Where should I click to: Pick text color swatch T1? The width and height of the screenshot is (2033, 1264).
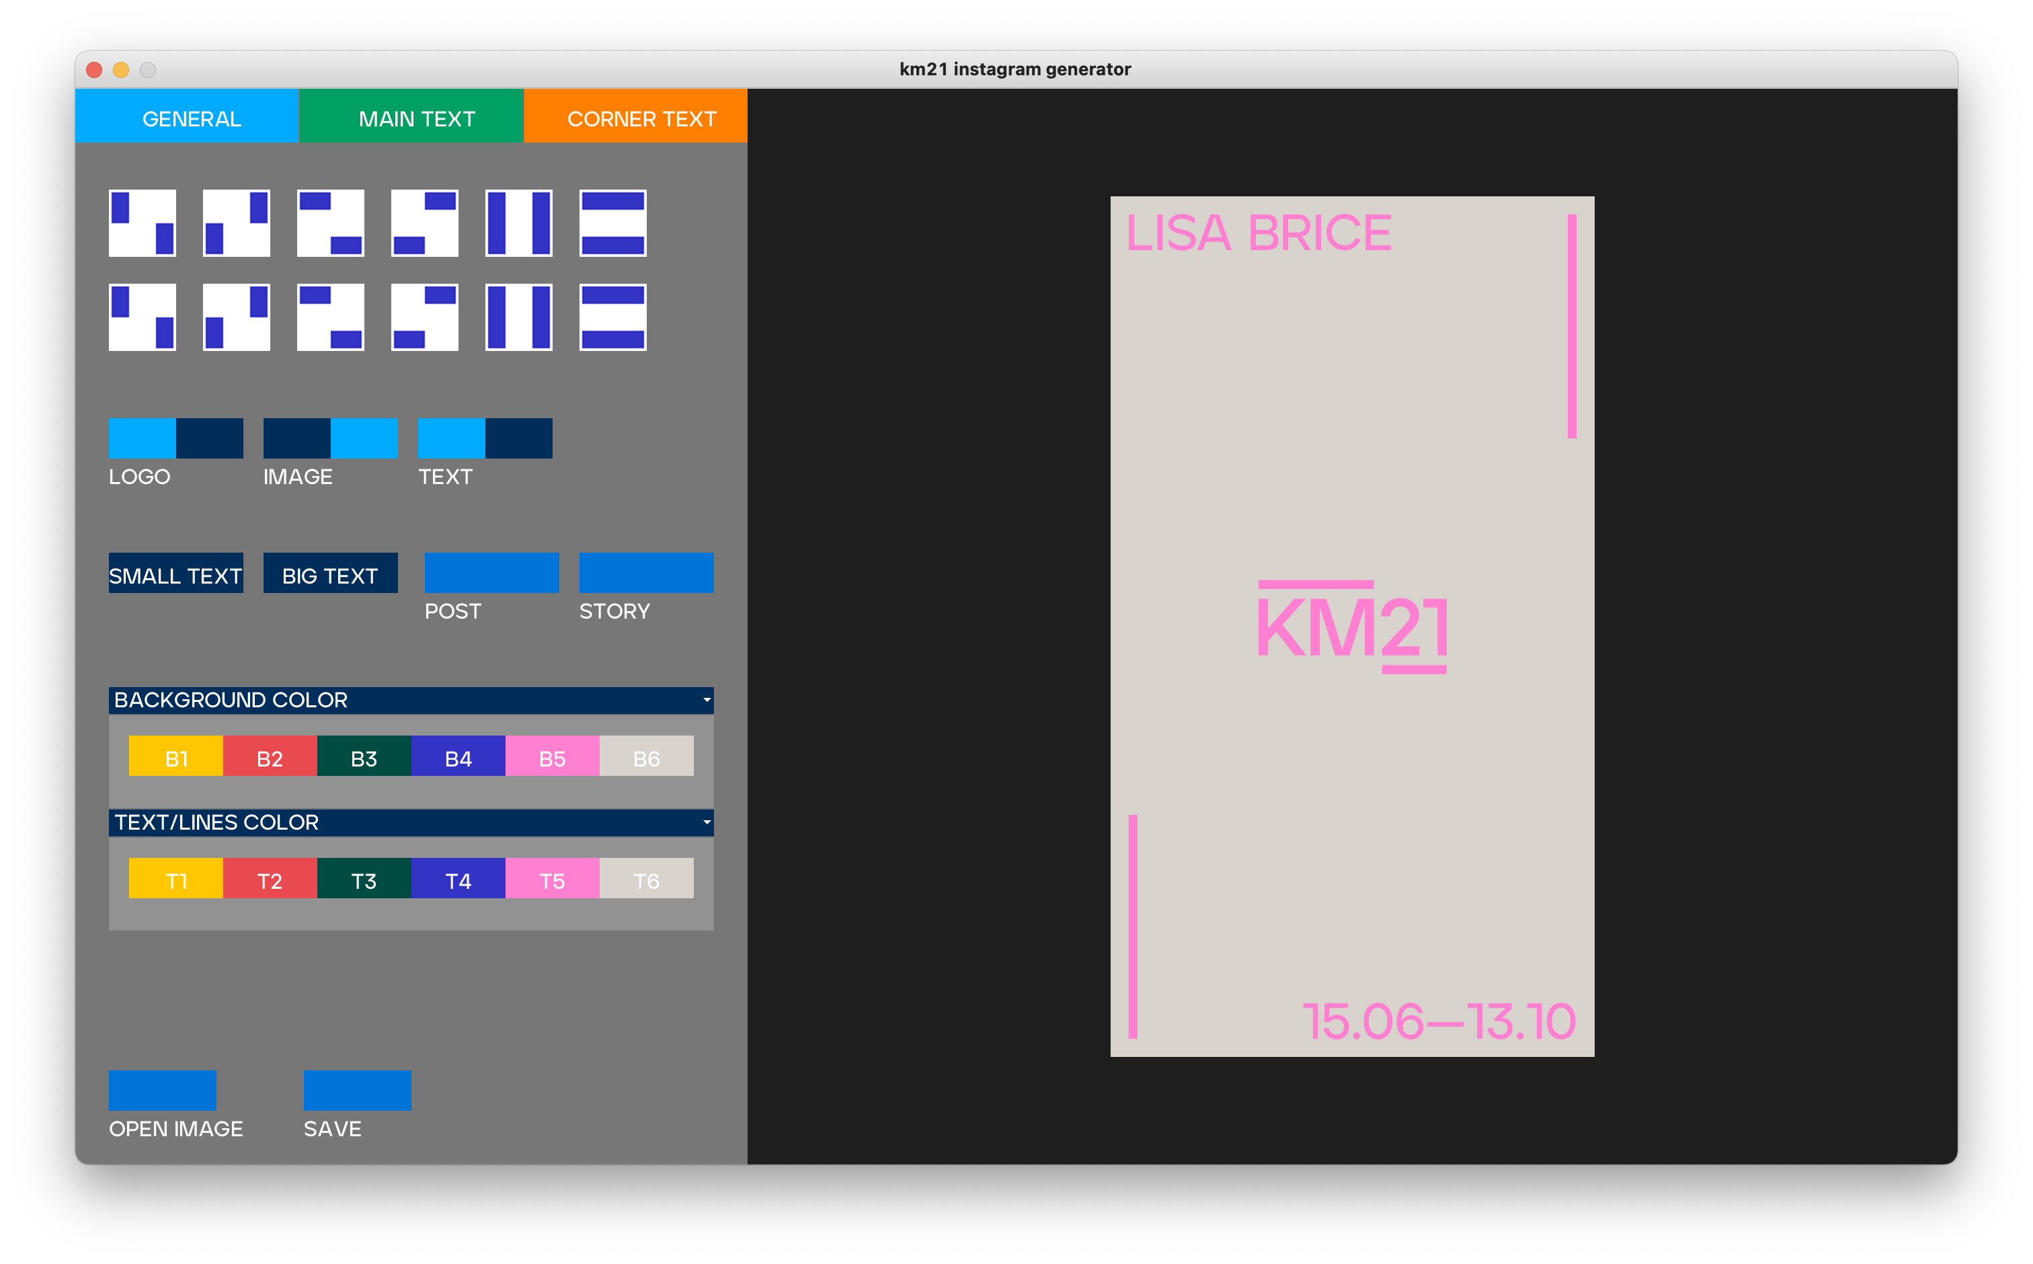pyautogui.click(x=175, y=879)
